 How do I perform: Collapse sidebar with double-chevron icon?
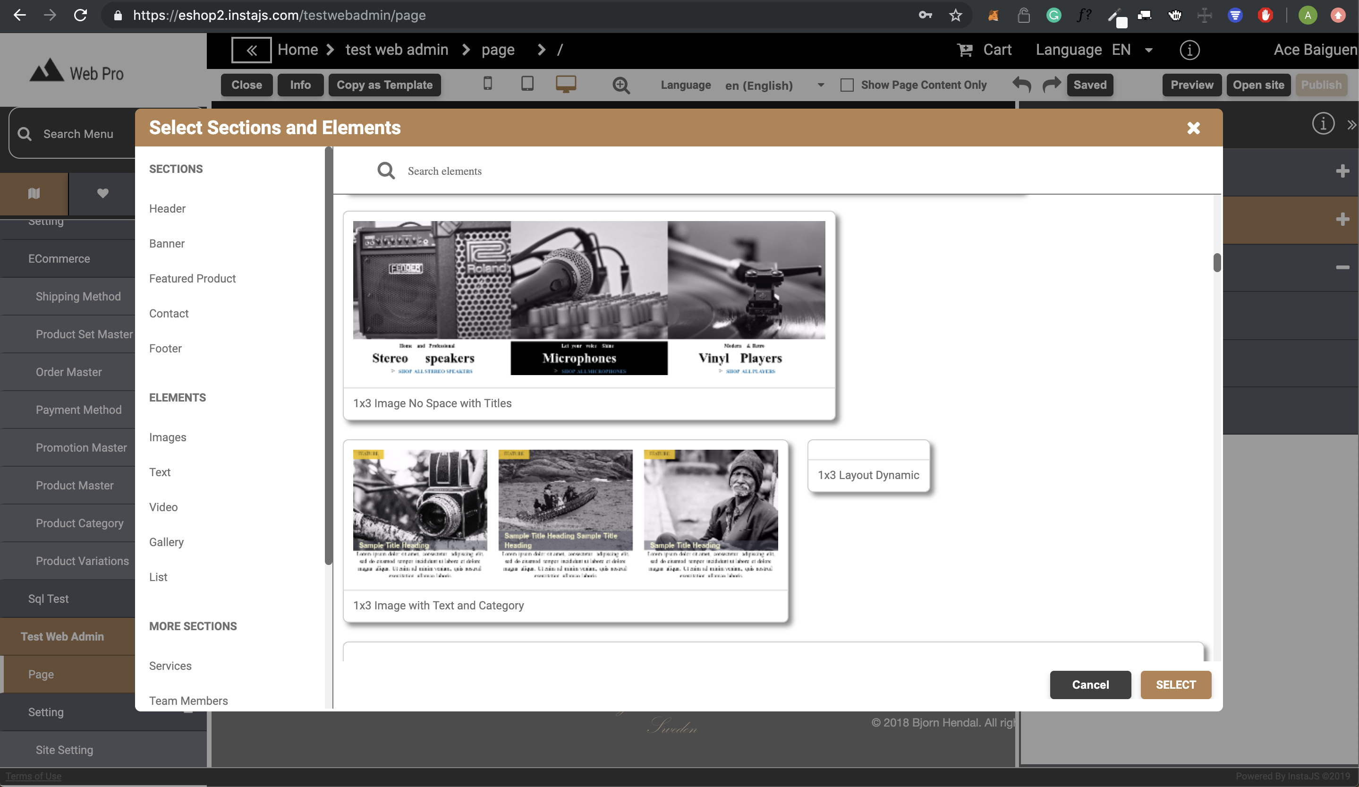pos(251,50)
